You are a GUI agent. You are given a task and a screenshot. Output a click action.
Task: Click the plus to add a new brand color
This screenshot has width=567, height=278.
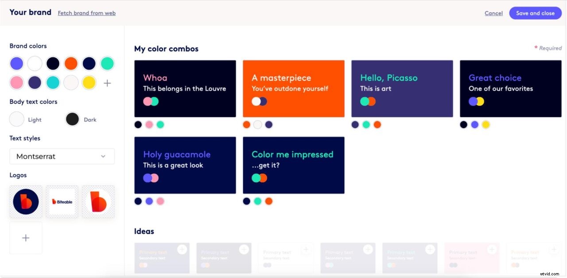pyautogui.click(x=107, y=82)
